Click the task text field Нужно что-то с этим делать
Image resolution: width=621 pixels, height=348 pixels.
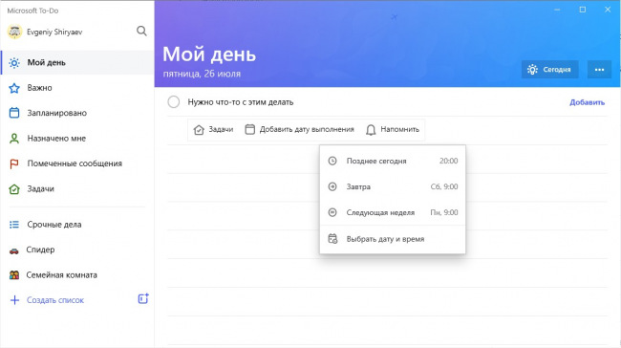tap(241, 102)
